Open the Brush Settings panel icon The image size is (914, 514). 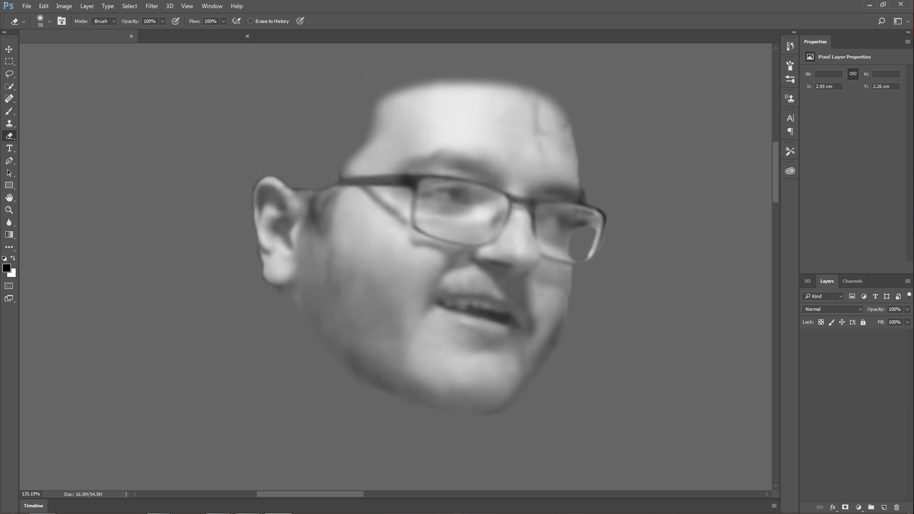790,79
